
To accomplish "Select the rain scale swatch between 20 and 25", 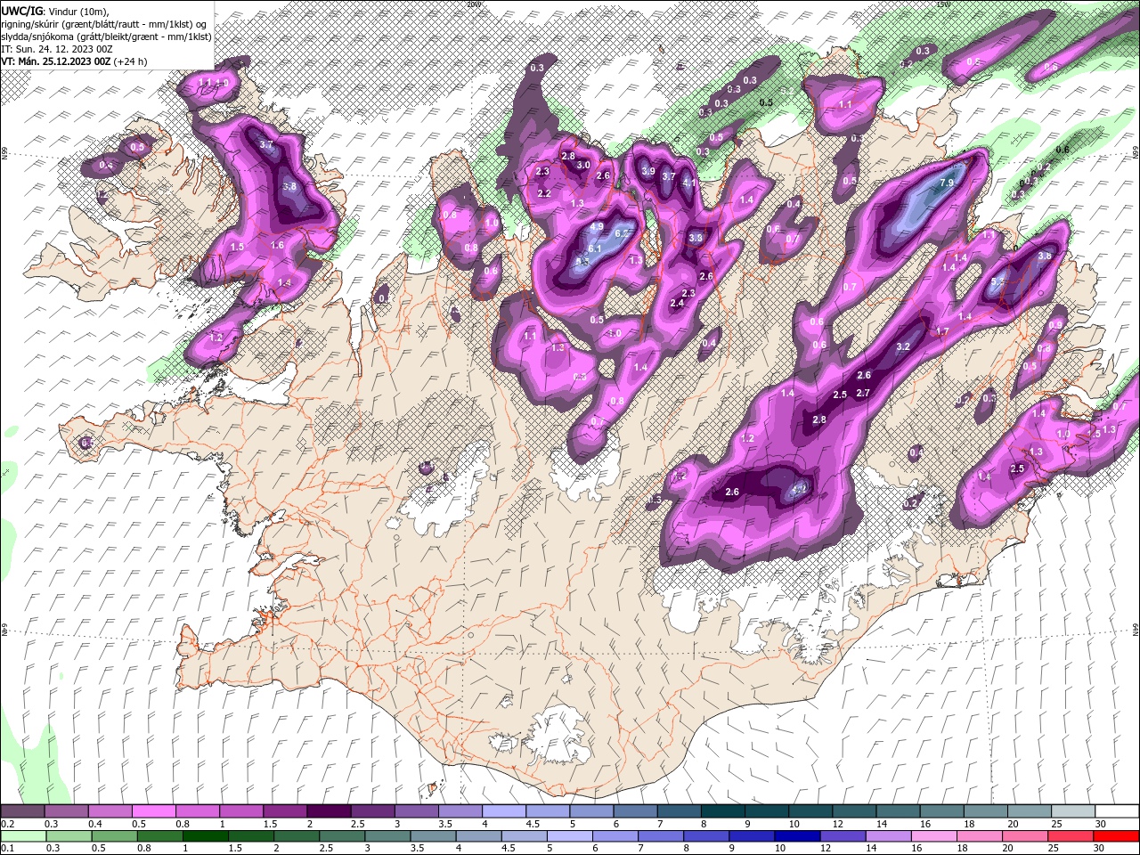I will pos(1023,835).
